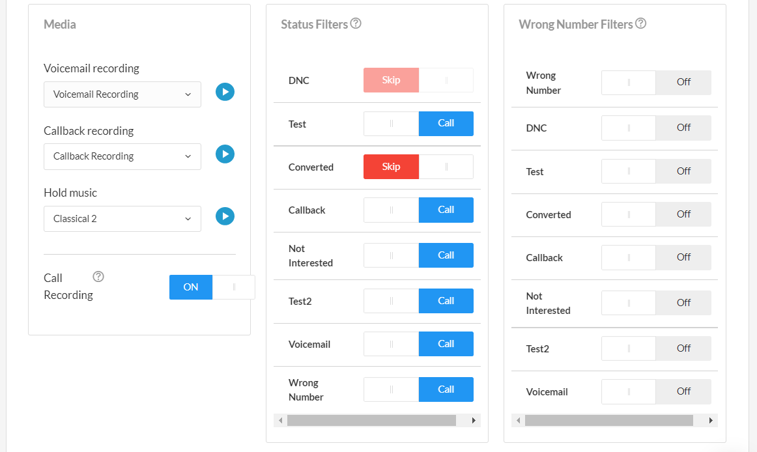Screen dimensions: 757x452
Task: Click Off button for Test2 wrong number filter
Action: click(x=683, y=348)
